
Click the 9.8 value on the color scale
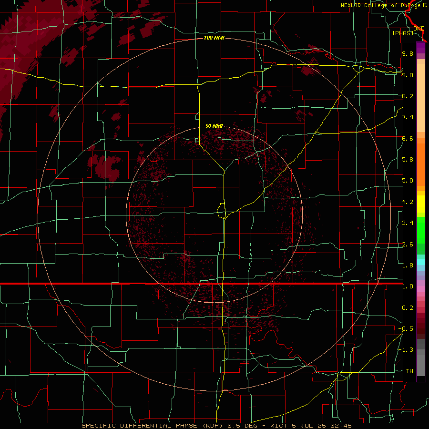(x=408, y=53)
